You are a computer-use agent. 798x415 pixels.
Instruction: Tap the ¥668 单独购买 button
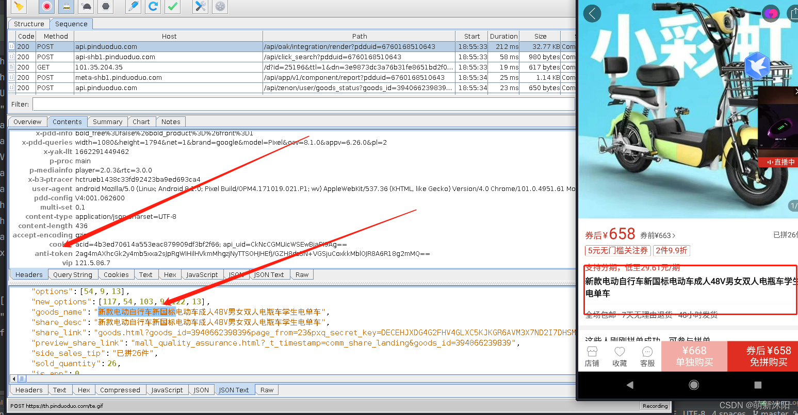click(694, 356)
